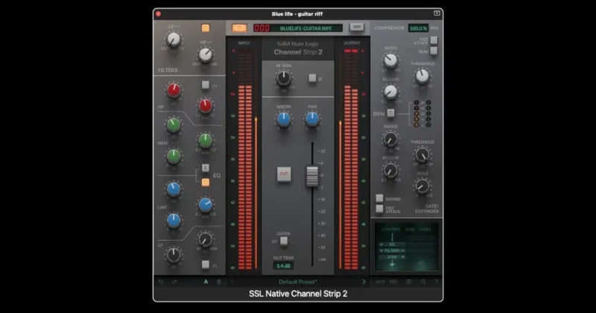The width and height of the screenshot is (596, 313).
Task: Toggle the LF bell shape button
Action: 206,265
